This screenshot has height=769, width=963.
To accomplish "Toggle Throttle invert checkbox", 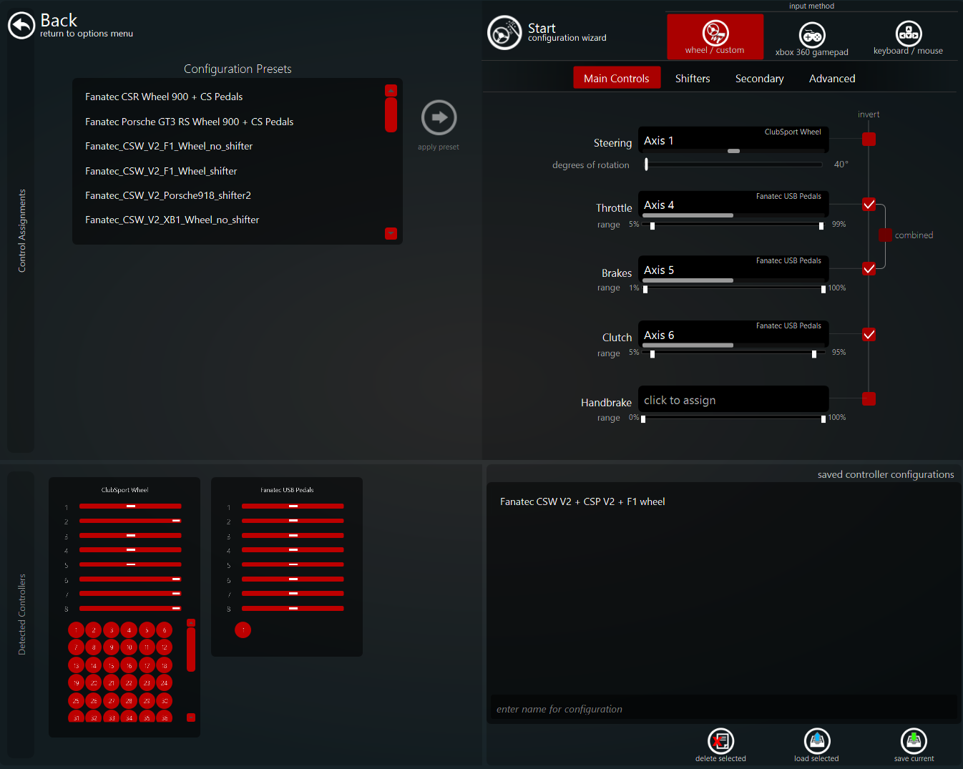I will [869, 205].
